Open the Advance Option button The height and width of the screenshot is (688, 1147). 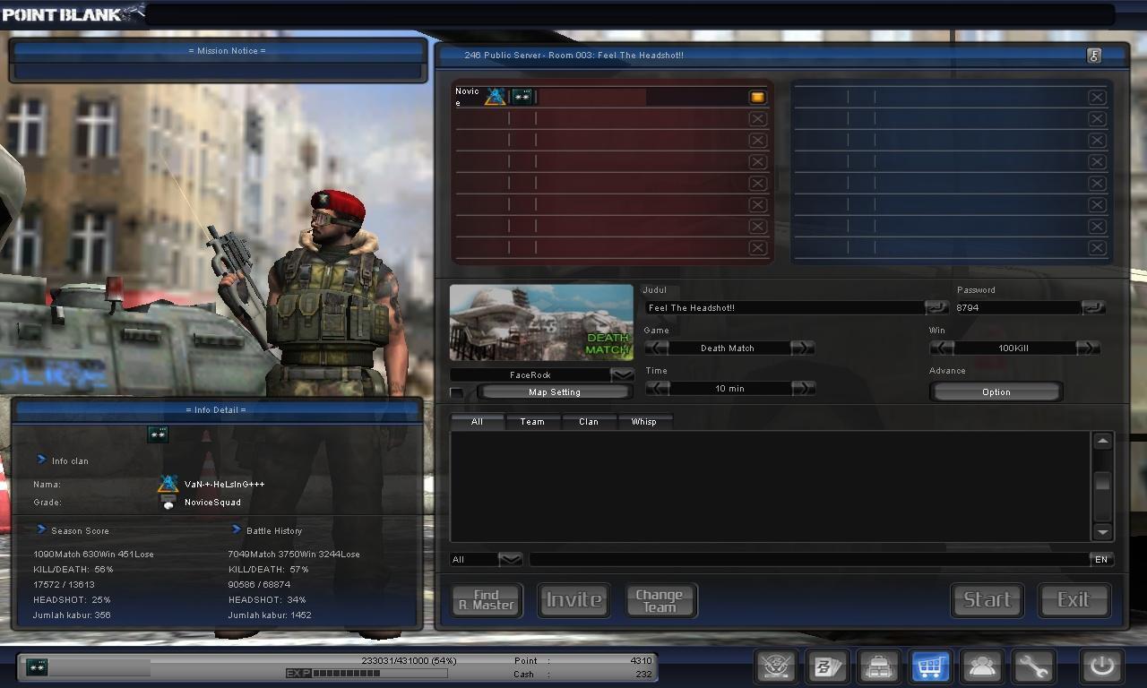click(996, 392)
